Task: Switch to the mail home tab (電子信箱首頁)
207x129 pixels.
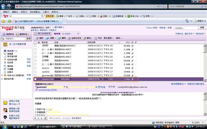Action: pyautogui.click(x=43, y=34)
